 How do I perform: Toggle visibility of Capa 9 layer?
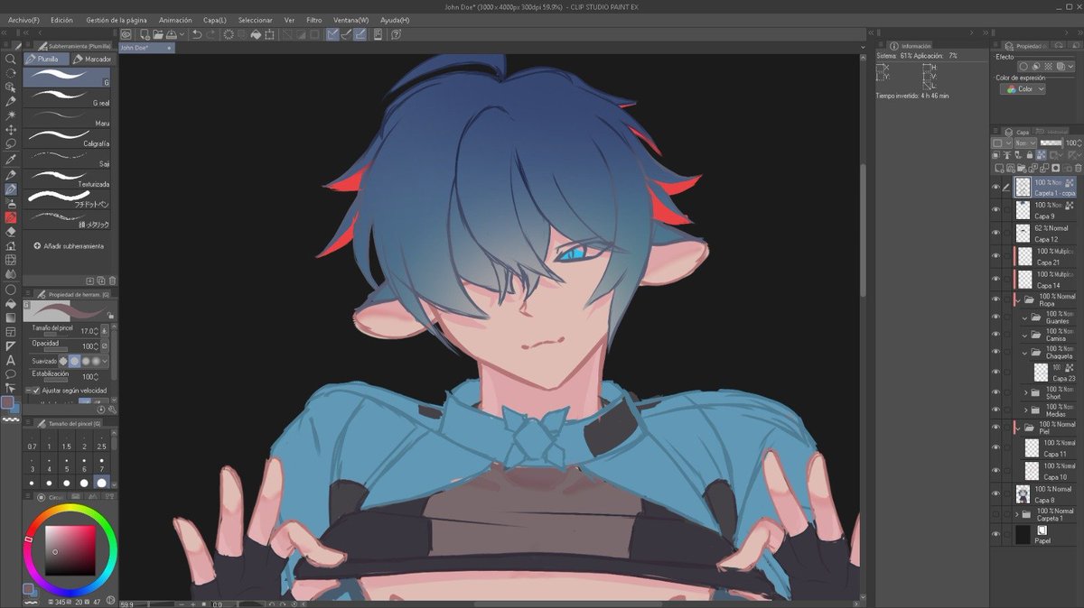[996, 209]
